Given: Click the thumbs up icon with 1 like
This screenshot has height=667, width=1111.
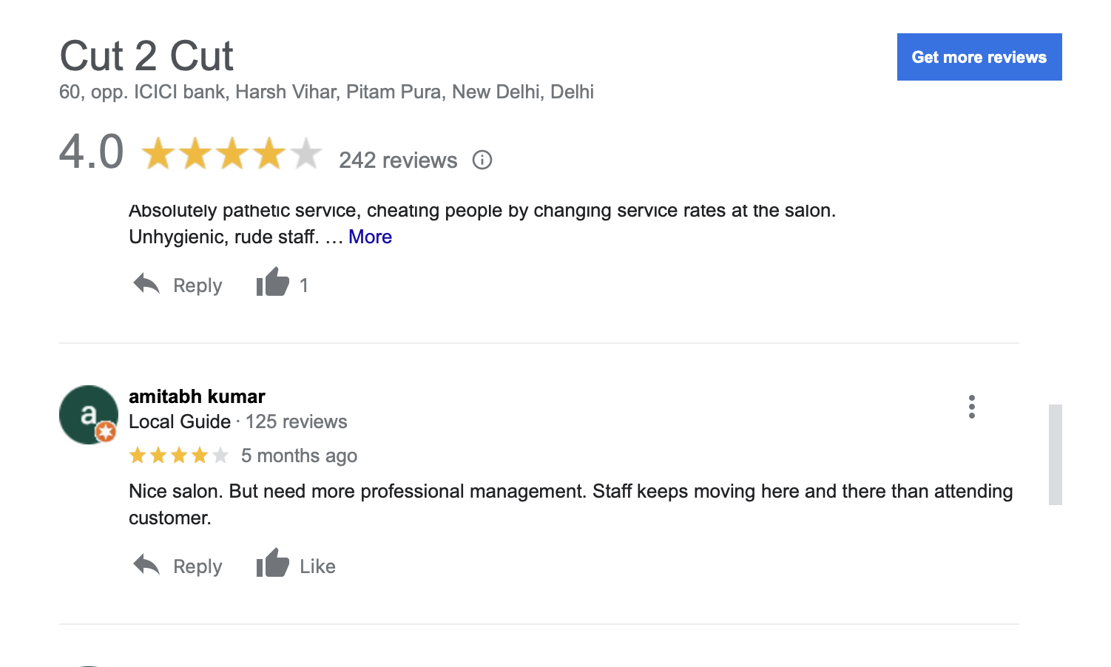Looking at the screenshot, I should [272, 282].
